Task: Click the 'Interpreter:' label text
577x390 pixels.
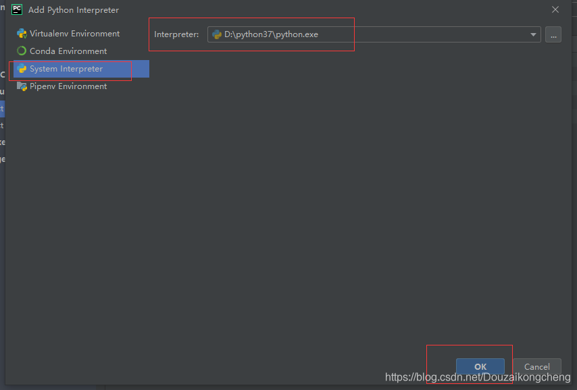Action: (x=177, y=34)
